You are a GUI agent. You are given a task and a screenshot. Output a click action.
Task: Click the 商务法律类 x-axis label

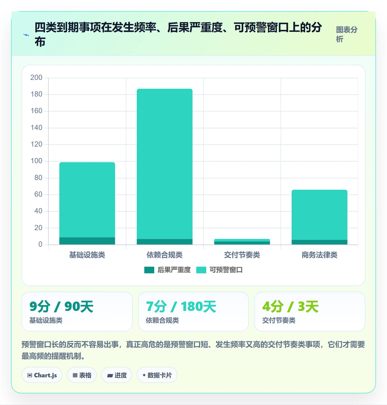tap(319, 255)
